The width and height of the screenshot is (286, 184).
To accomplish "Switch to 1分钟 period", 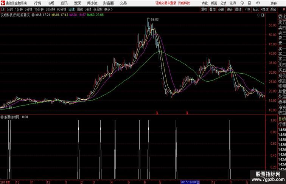I will (19, 9).
